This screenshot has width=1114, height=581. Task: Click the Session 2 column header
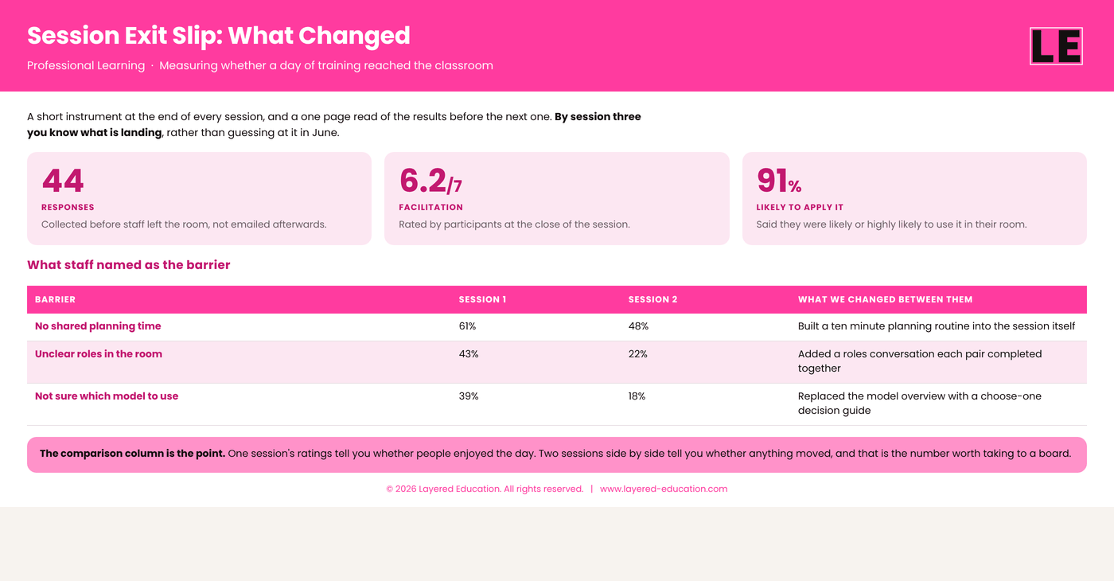coord(653,299)
